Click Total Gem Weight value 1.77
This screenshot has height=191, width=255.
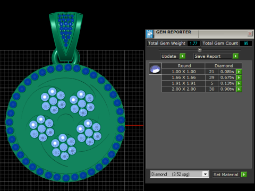(x=193, y=44)
